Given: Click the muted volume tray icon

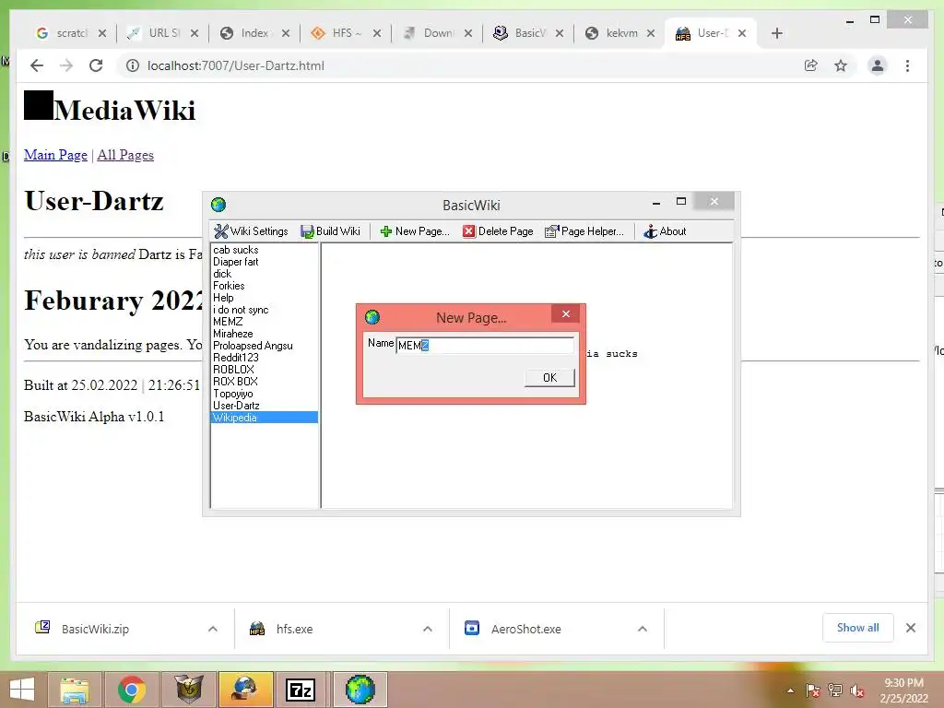Looking at the screenshot, I should [x=857, y=690].
